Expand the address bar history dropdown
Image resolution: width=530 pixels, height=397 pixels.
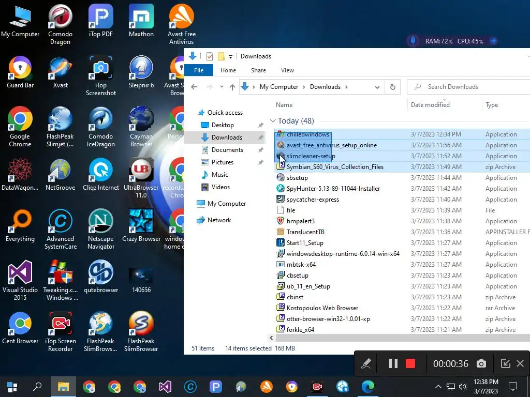(377, 87)
